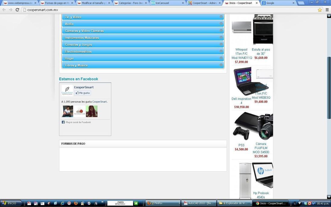331x207 pixels.
Task: Expand the Consolas y Juegos category
Action: (143, 45)
